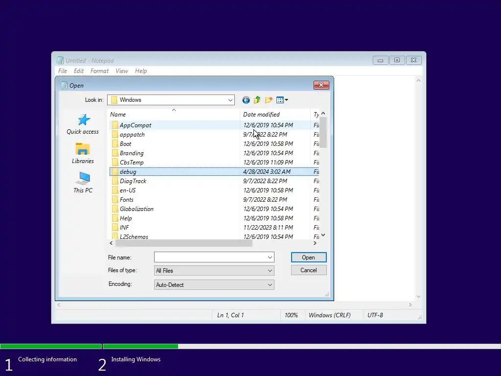Image resolution: width=501 pixels, height=376 pixels.
Task: Select the Globalization folder name
Action: click(137, 209)
